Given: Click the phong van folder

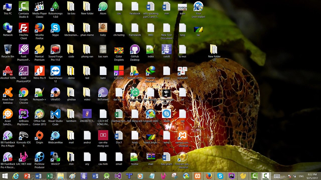Looking at the screenshot, I should [x=87, y=51].
